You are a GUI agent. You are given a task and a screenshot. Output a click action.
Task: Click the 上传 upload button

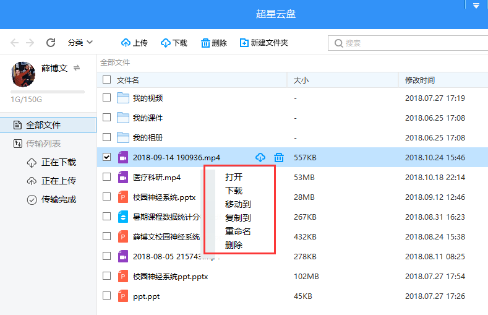[134, 43]
